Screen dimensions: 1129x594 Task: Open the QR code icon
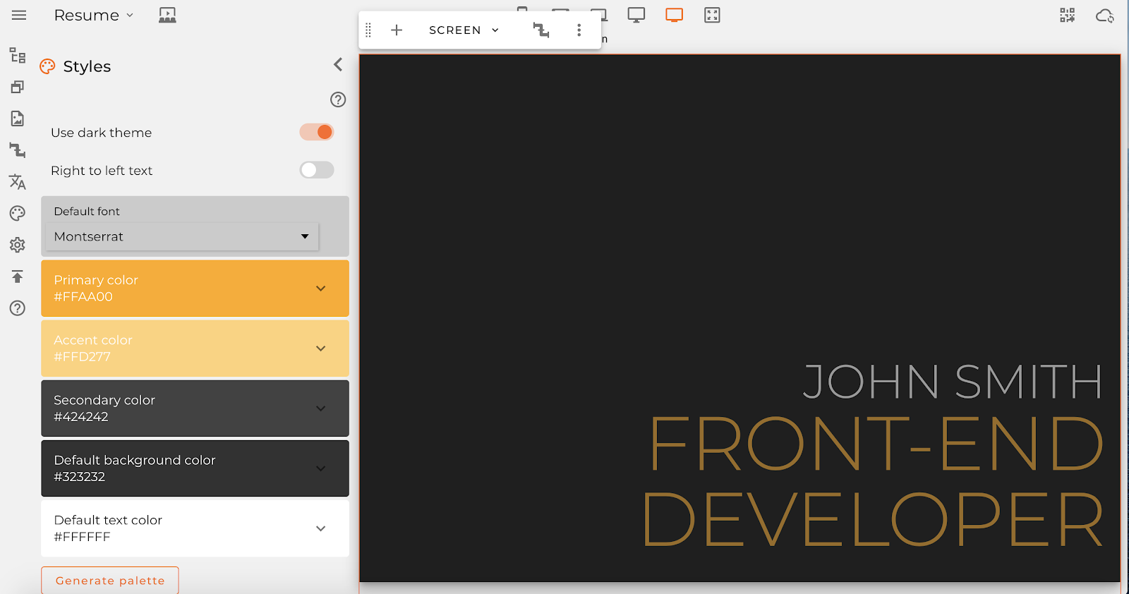[1068, 16]
